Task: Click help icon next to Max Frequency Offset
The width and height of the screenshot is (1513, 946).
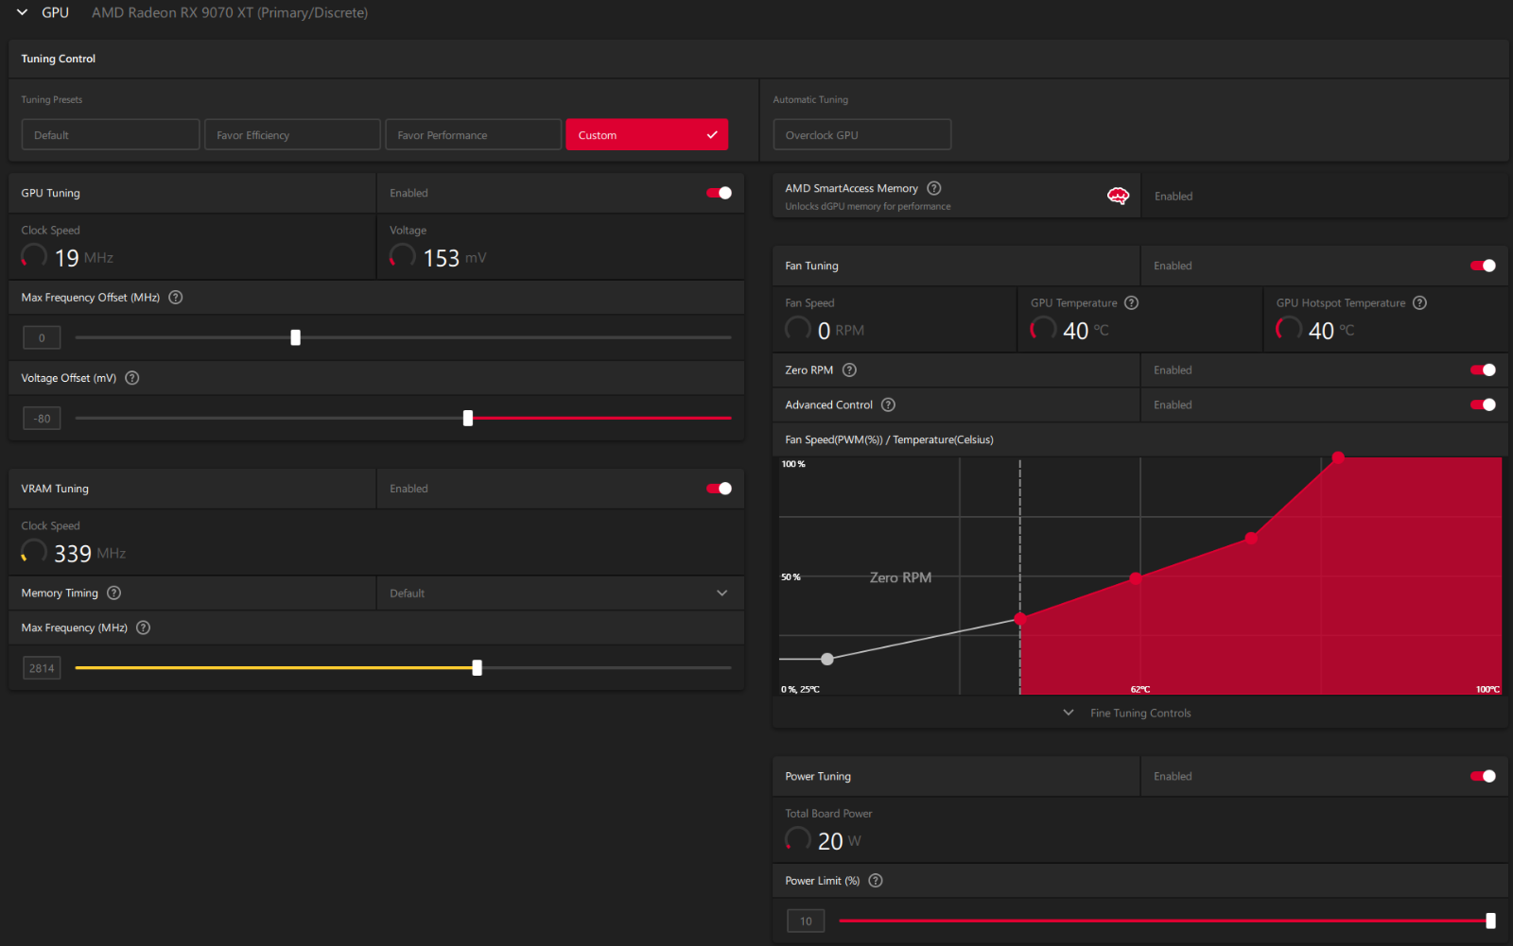Action: pos(176,298)
